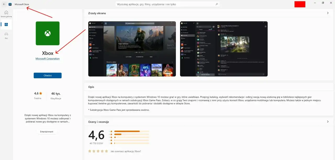Screen dimensions: 335x160
Task: Click the Otwórz button
Action: [x=48, y=75]
